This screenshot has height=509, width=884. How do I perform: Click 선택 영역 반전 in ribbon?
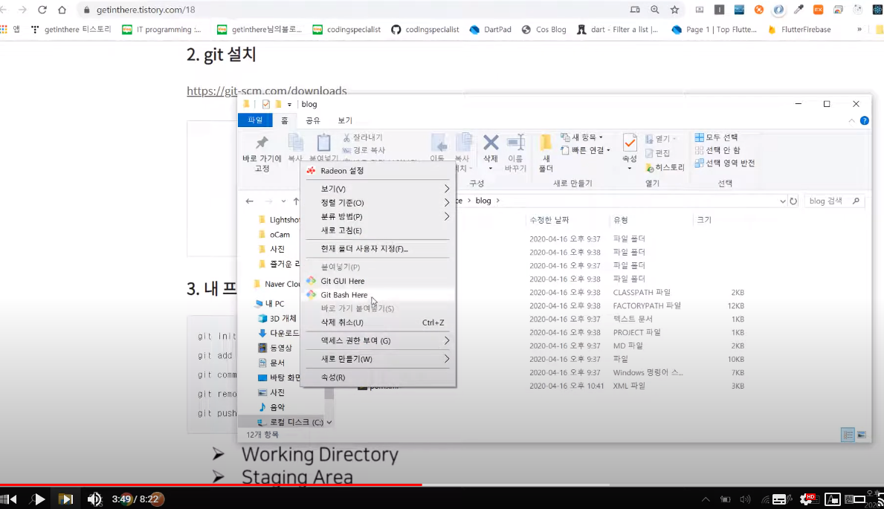(x=725, y=163)
